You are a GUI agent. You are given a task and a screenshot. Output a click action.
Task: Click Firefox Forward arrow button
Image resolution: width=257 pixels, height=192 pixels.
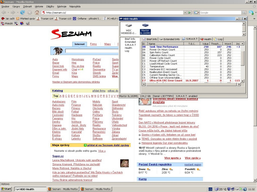click(x=13, y=13)
